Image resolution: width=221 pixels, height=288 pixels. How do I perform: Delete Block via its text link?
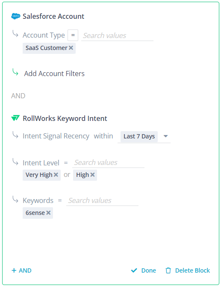pyautogui.click(x=192, y=270)
